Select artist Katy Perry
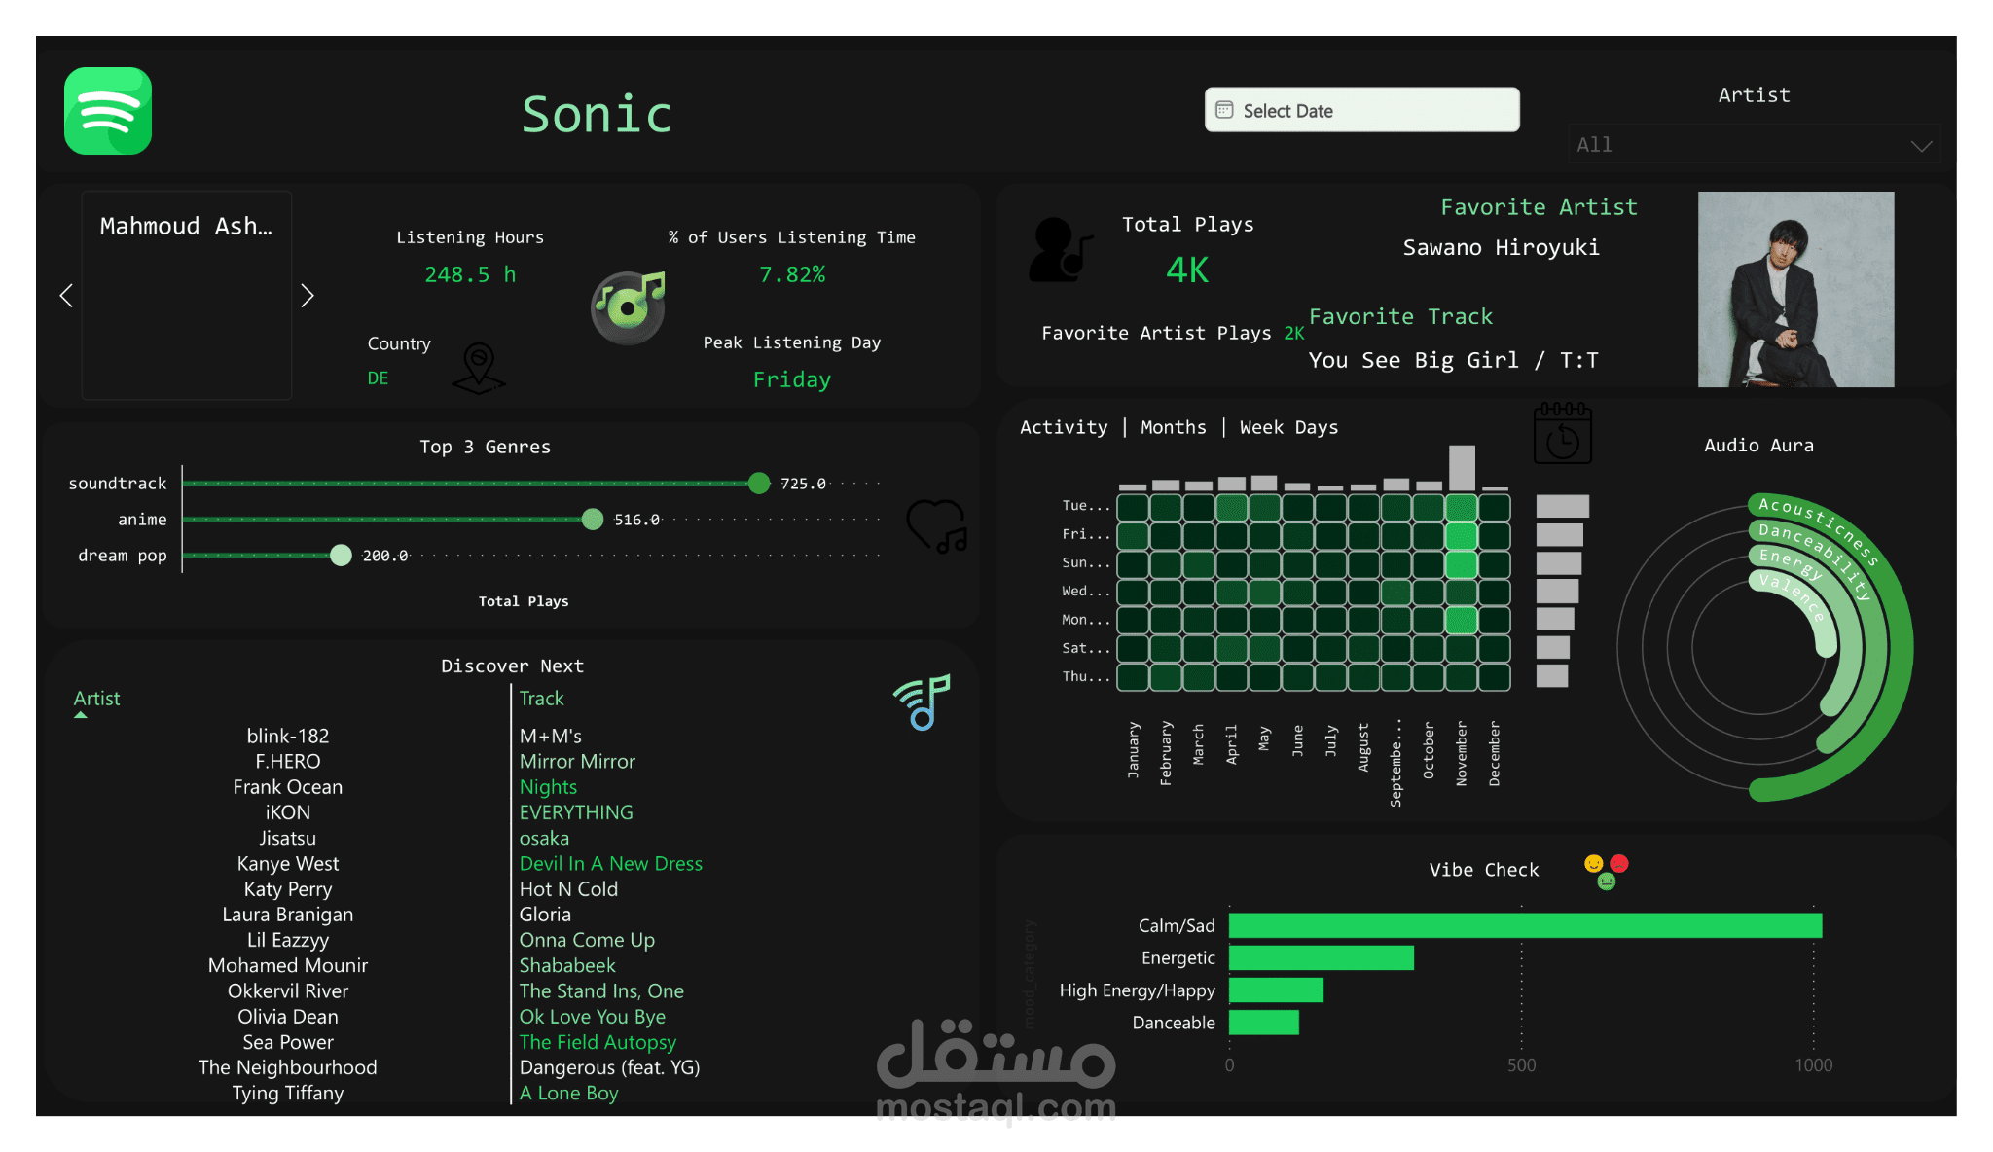 (x=288, y=888)
